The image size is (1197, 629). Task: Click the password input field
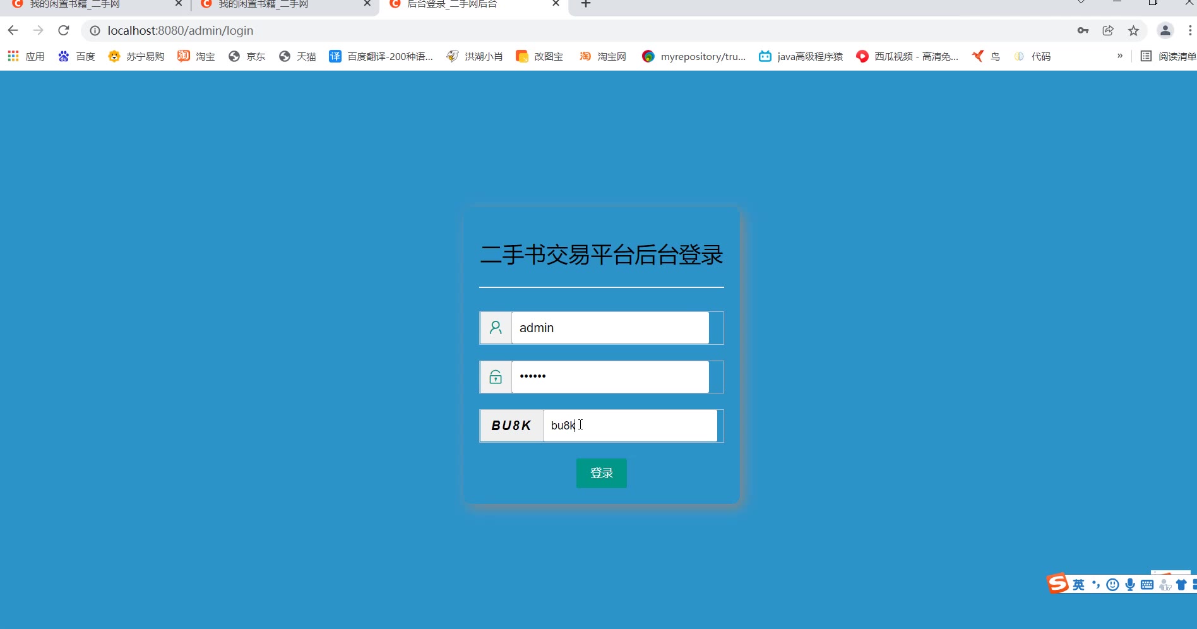pos(610,377)
